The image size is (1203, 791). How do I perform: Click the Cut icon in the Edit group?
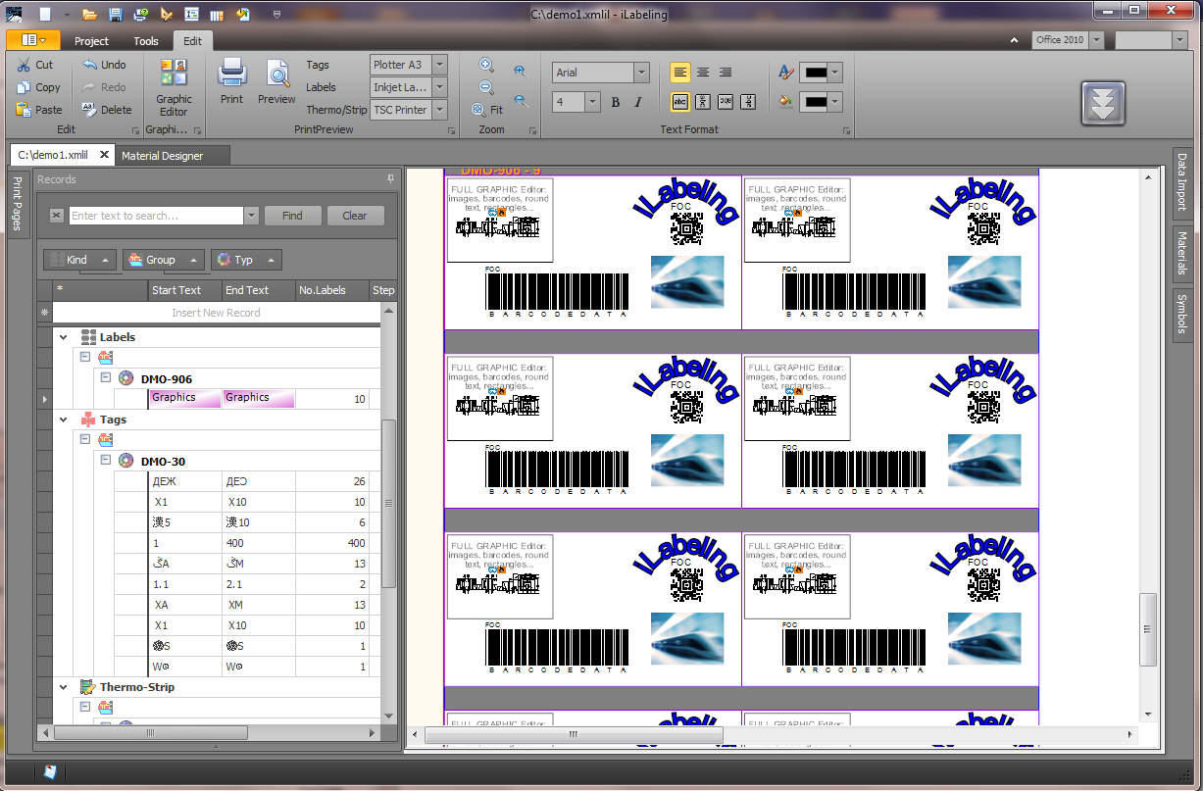[24, 65]
